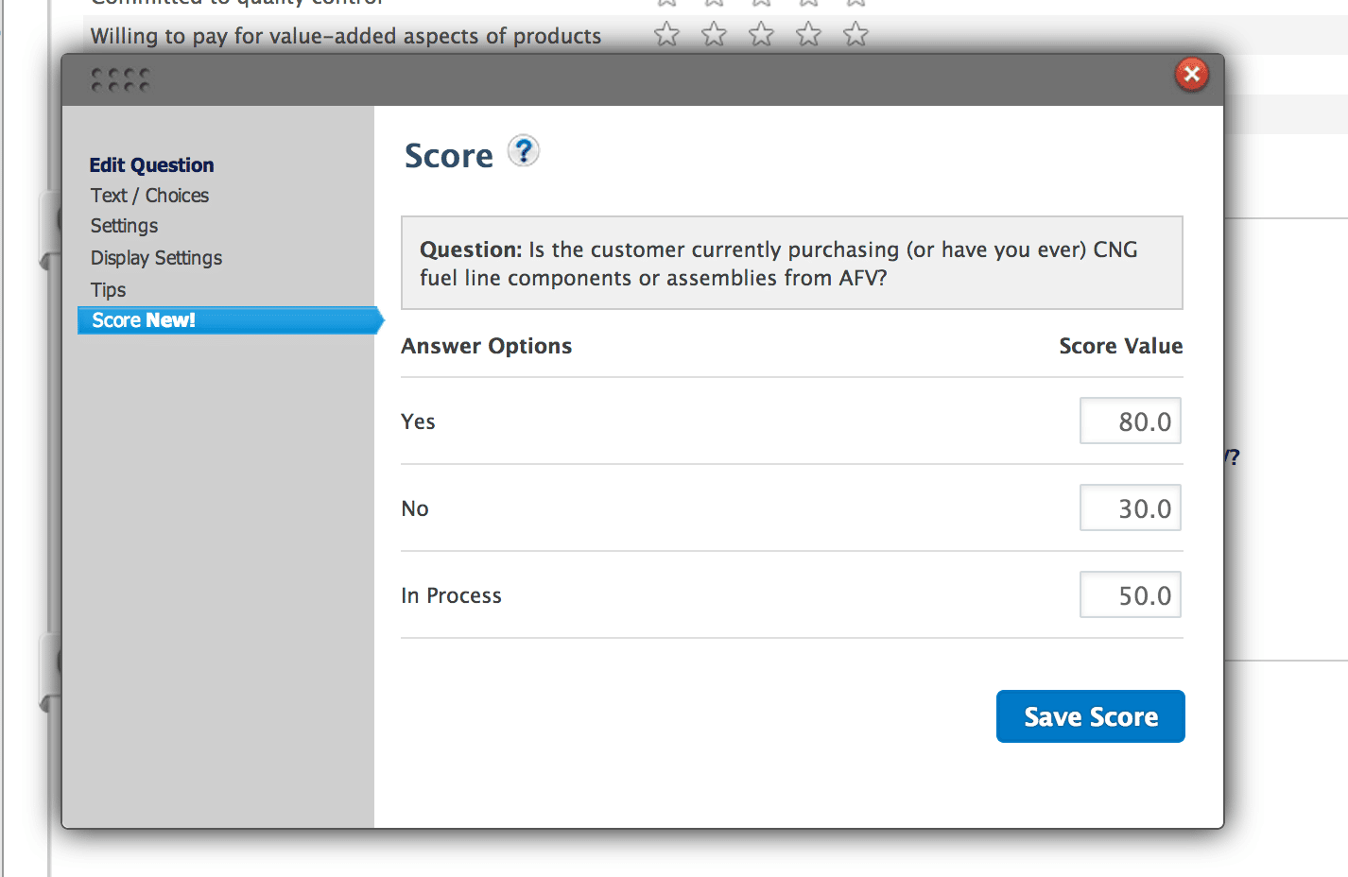Screen dimensions: 1348x877
Task: Close the dialog with the red X button
Action: click(x=1192, y=74)
